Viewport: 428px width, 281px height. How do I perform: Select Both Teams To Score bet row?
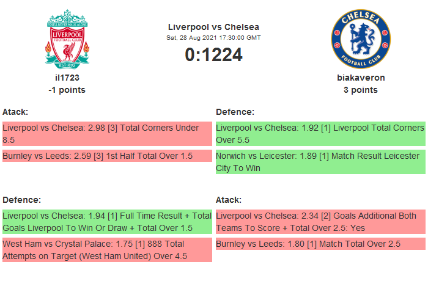(320, 222)
